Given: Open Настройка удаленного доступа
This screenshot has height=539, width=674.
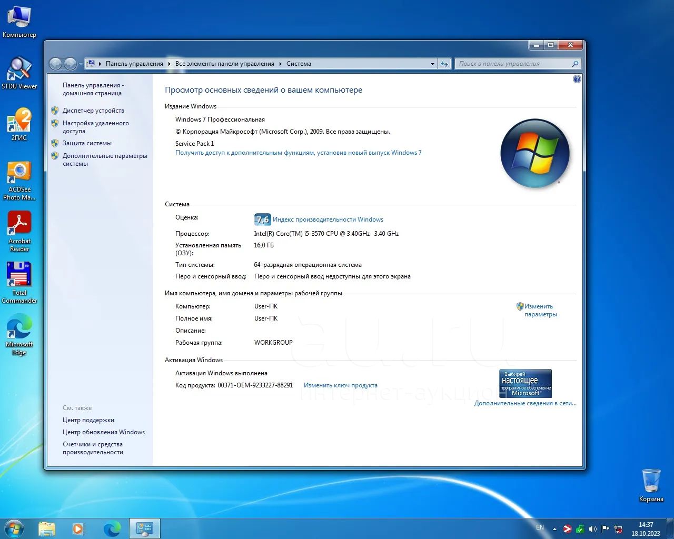Looking at the screenshot, I should pos(95,127).
